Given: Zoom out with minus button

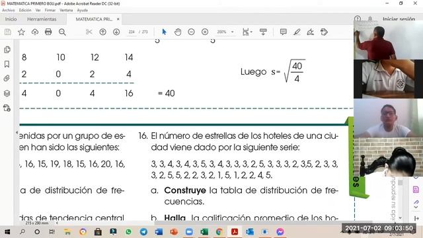Looking at the screenshot, I should 191,32.
